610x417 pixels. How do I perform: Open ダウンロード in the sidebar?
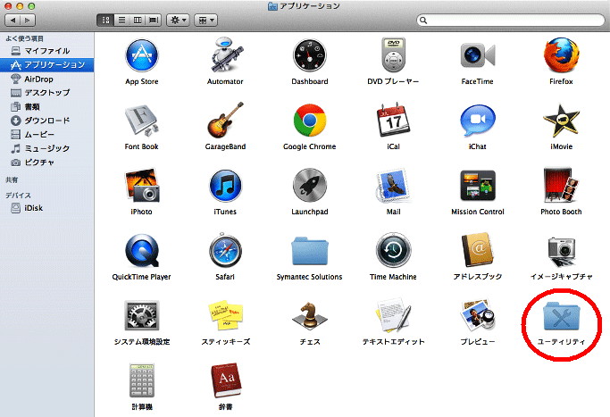pos(46,121)
